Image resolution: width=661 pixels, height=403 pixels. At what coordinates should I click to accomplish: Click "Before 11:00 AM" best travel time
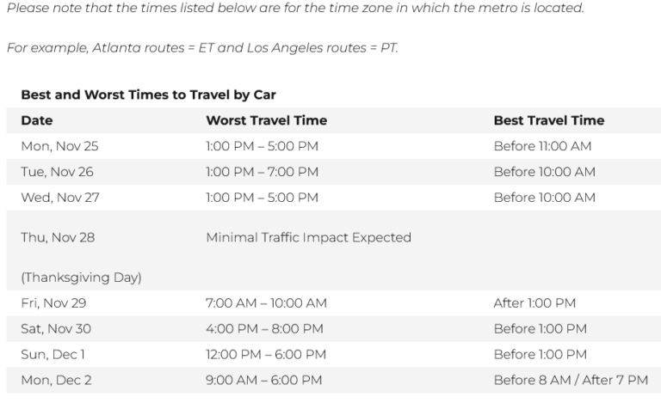pyautogui.click(x=542, y=146)
